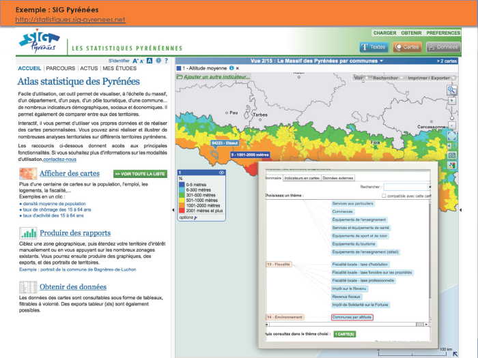Click the arrow icon at map bottom-right corner
Screen dimensions: 478x358
click(455, 354)
